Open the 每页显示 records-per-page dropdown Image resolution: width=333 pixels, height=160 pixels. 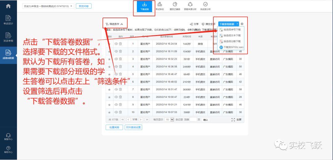click(x=170, y=119)
